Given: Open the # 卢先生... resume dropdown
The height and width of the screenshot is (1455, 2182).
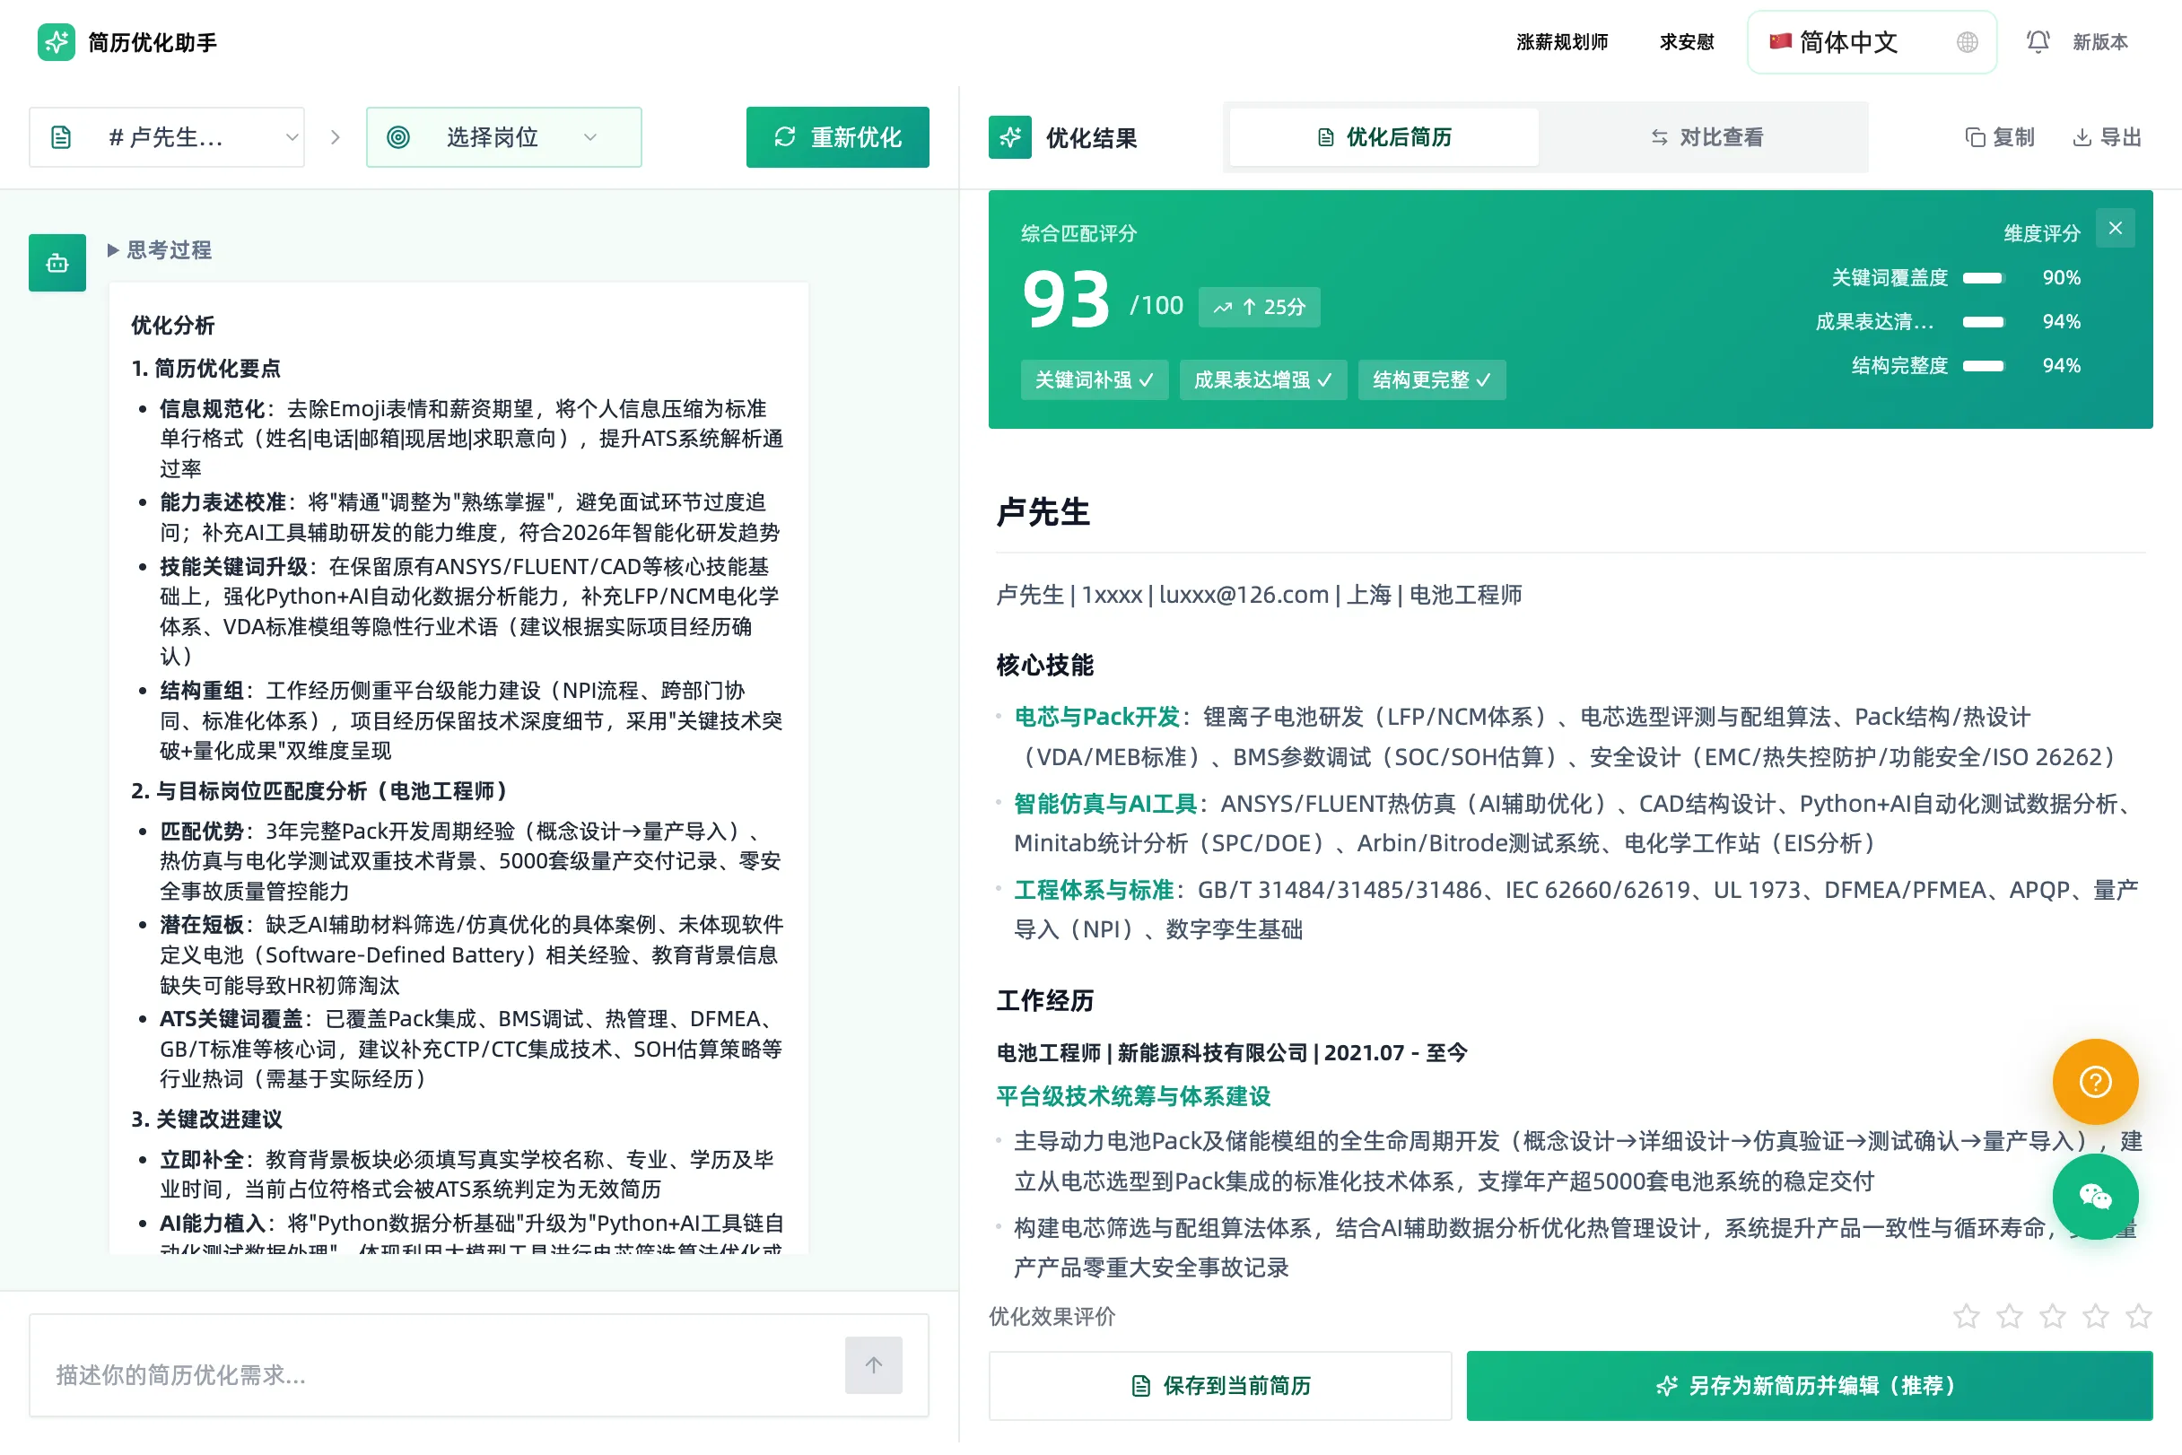Looking at the screenshot, I should tap(167, 137).
